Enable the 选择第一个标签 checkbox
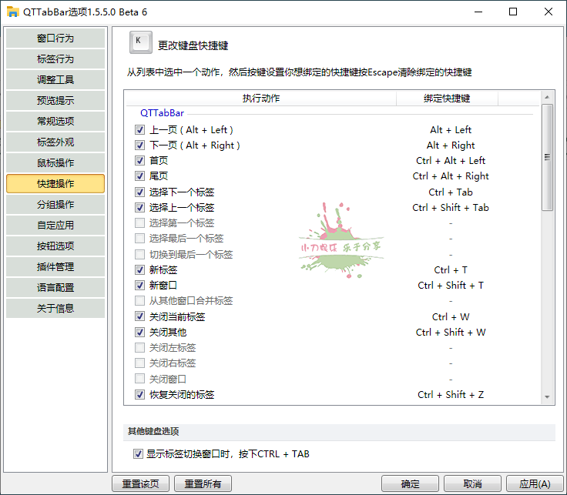This screenshot has width=567, height=495. pyautogui.click(x=139, y=223)
